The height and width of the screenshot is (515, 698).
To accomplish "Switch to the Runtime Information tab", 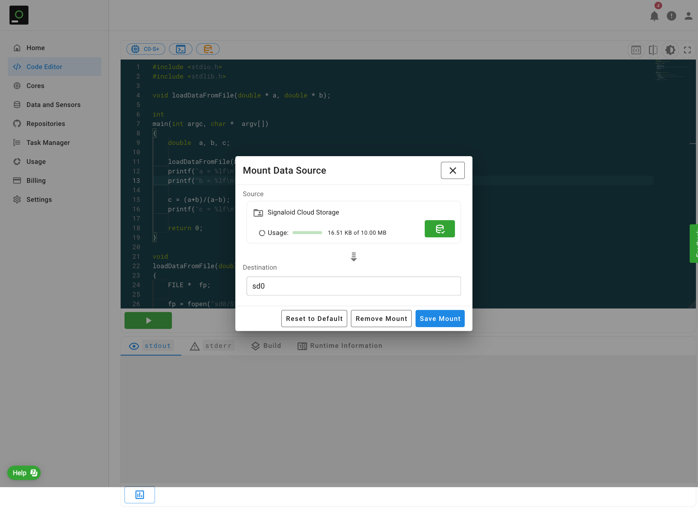I will pos(340,346).
